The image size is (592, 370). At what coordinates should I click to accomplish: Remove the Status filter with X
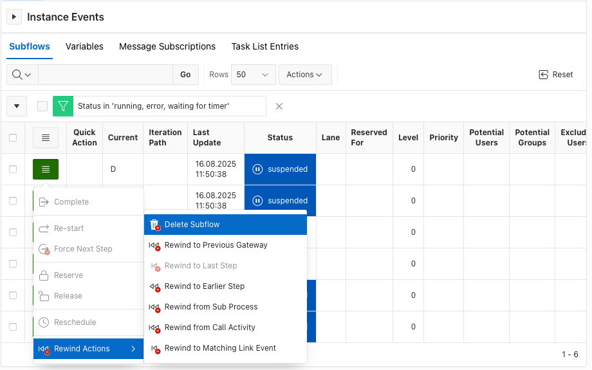[279, 106]
